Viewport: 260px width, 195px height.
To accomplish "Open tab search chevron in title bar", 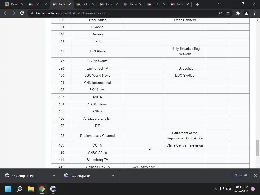I will pyautogui.click(x=219, y=4).
